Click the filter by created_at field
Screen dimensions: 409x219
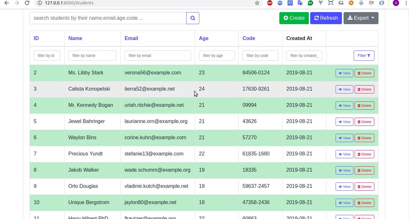pos(304,56)
